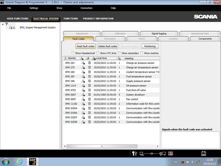Click the info icon in EMS 5697 row
This screenshot has width=221, height=166.
[89, 99]
